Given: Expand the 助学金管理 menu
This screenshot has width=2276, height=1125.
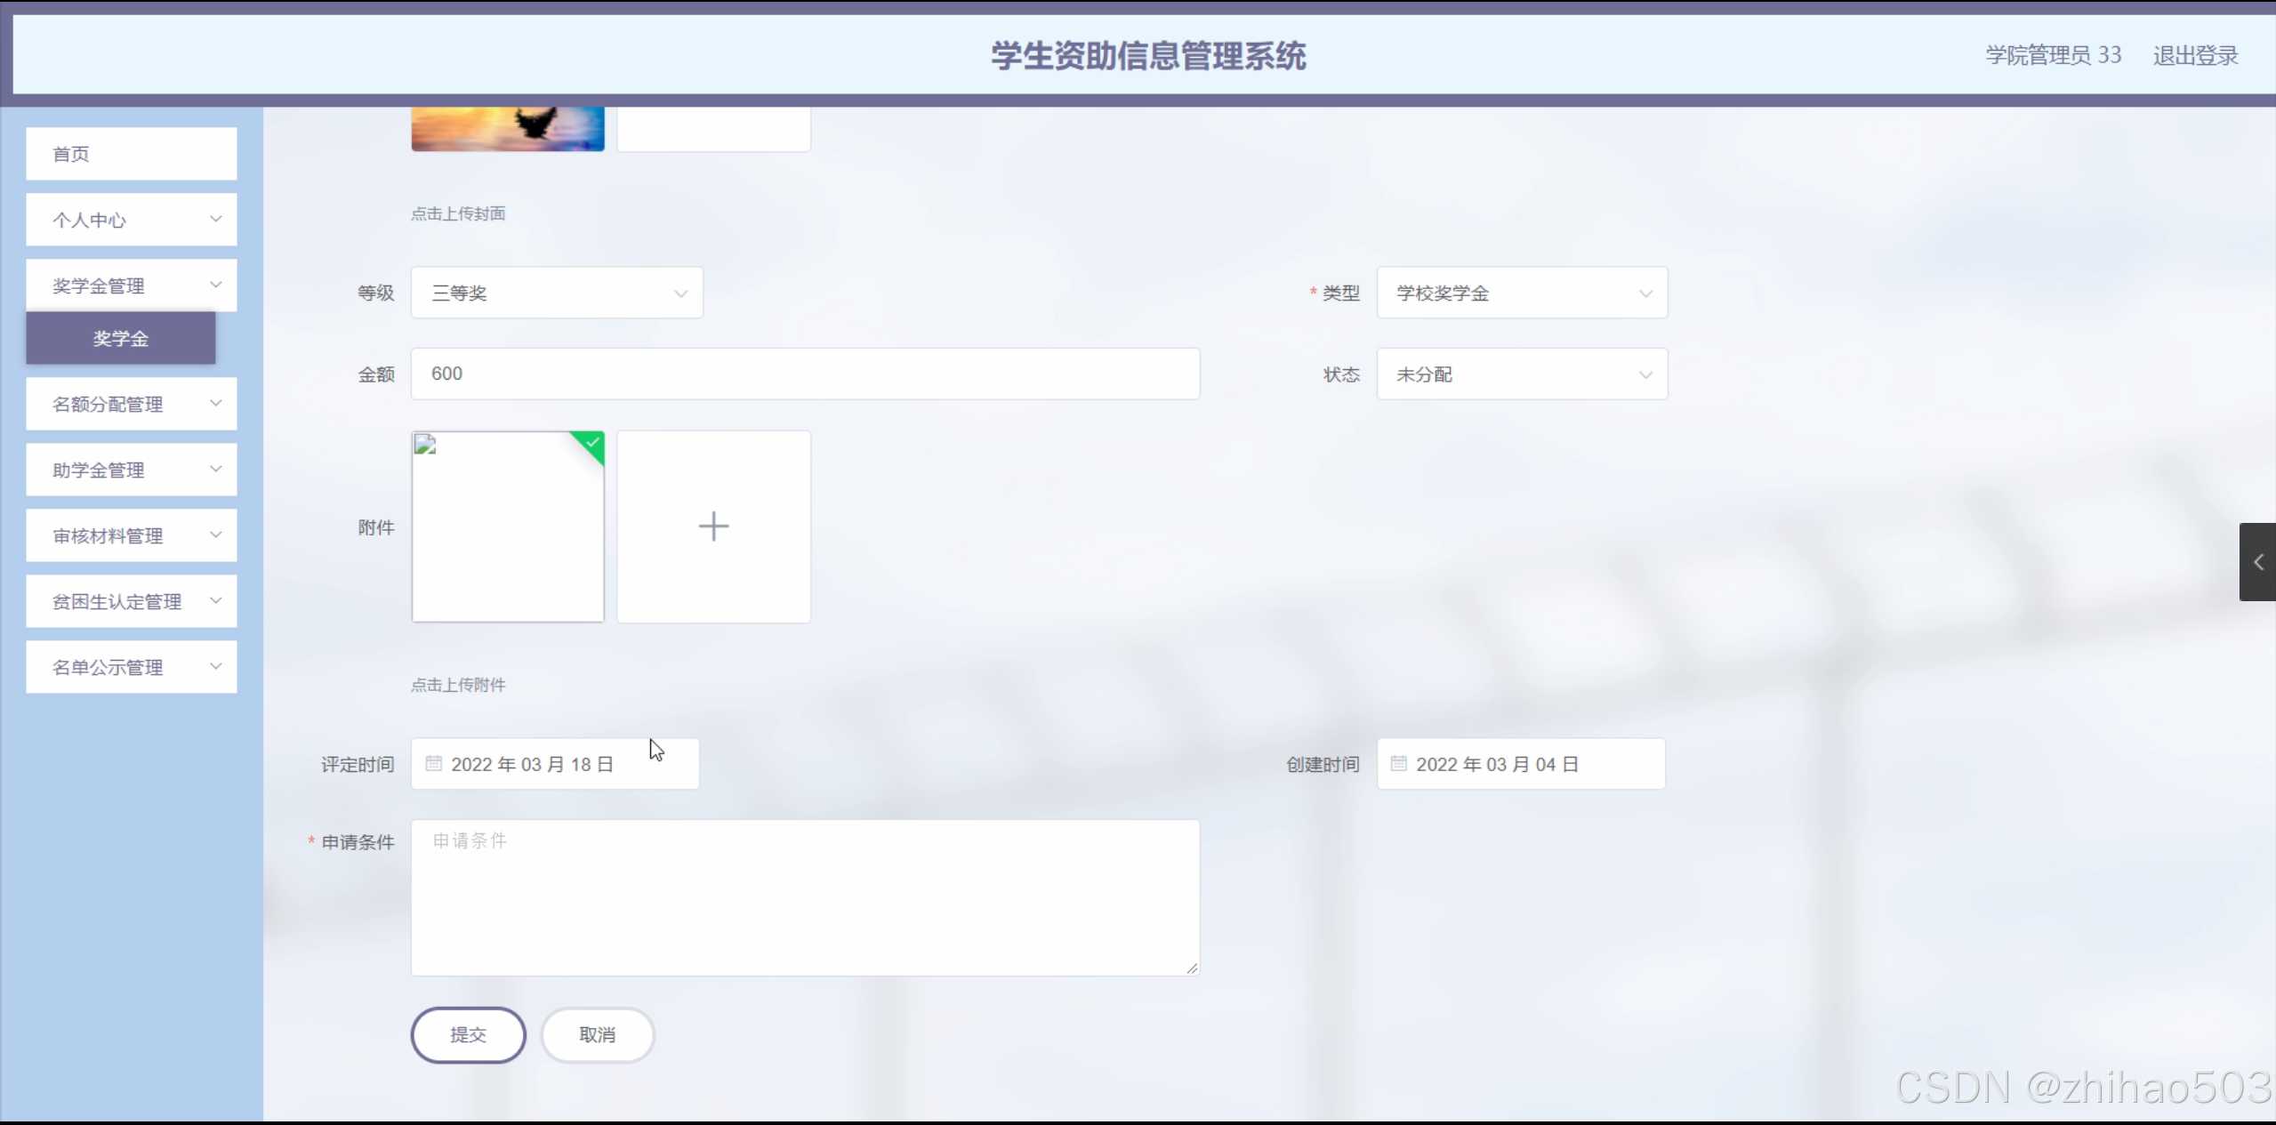Looking at the screenshot, I should [x=132, y=470].
